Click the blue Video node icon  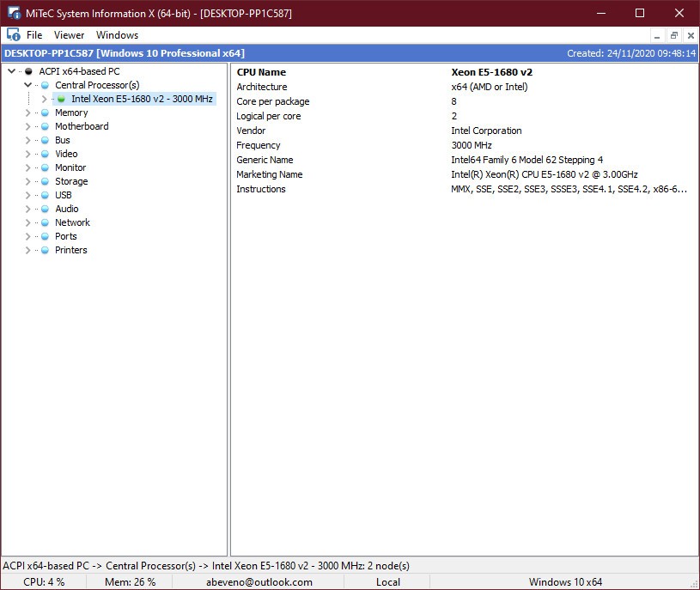point(45,154)
